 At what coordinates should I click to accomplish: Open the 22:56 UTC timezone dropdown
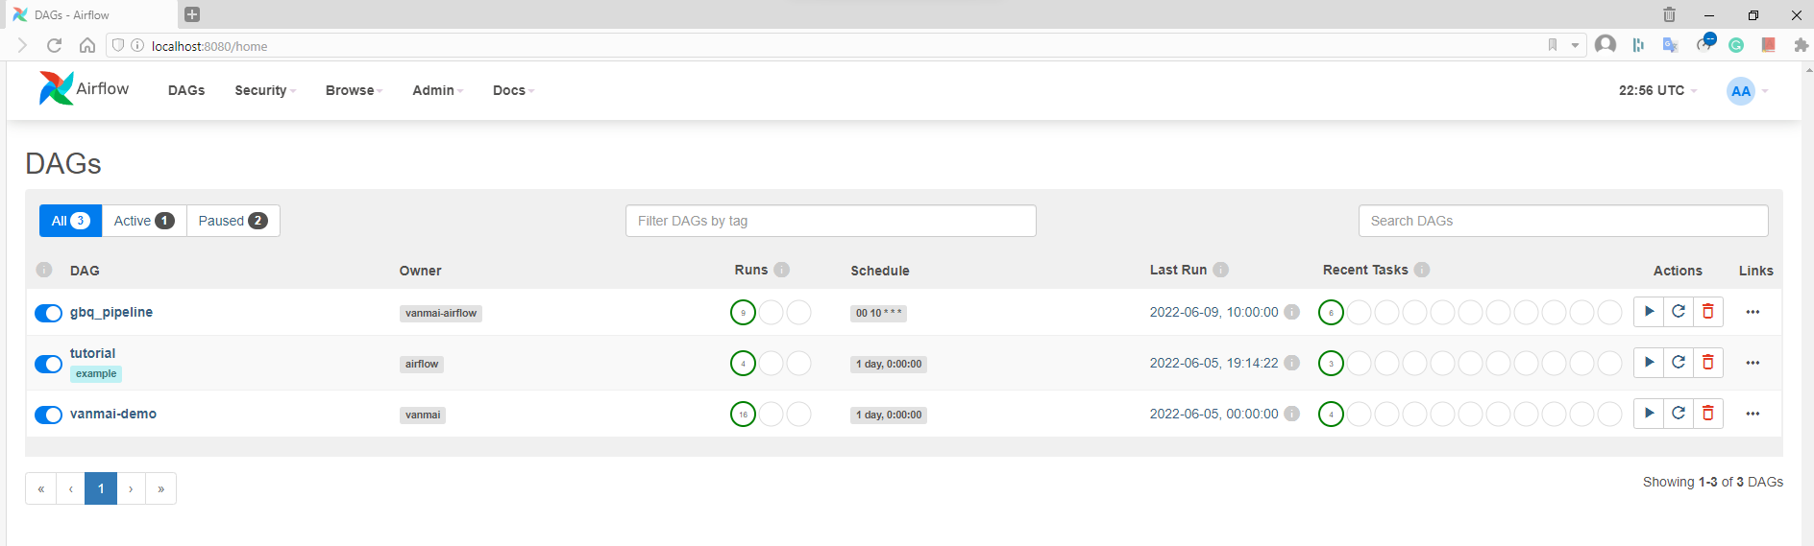(1657, 90)
